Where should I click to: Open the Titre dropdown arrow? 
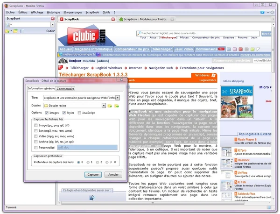[x=118, y=98]
